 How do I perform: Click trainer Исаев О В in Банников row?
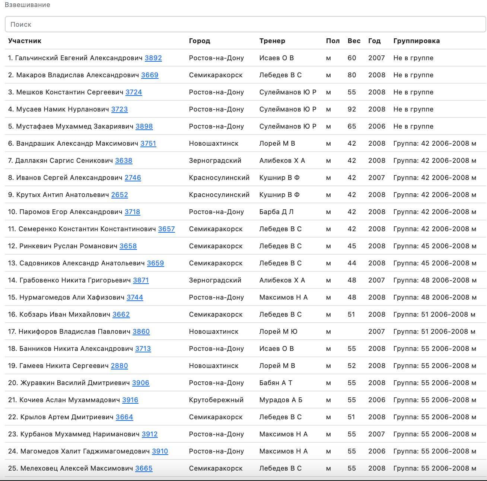point(277,349)
